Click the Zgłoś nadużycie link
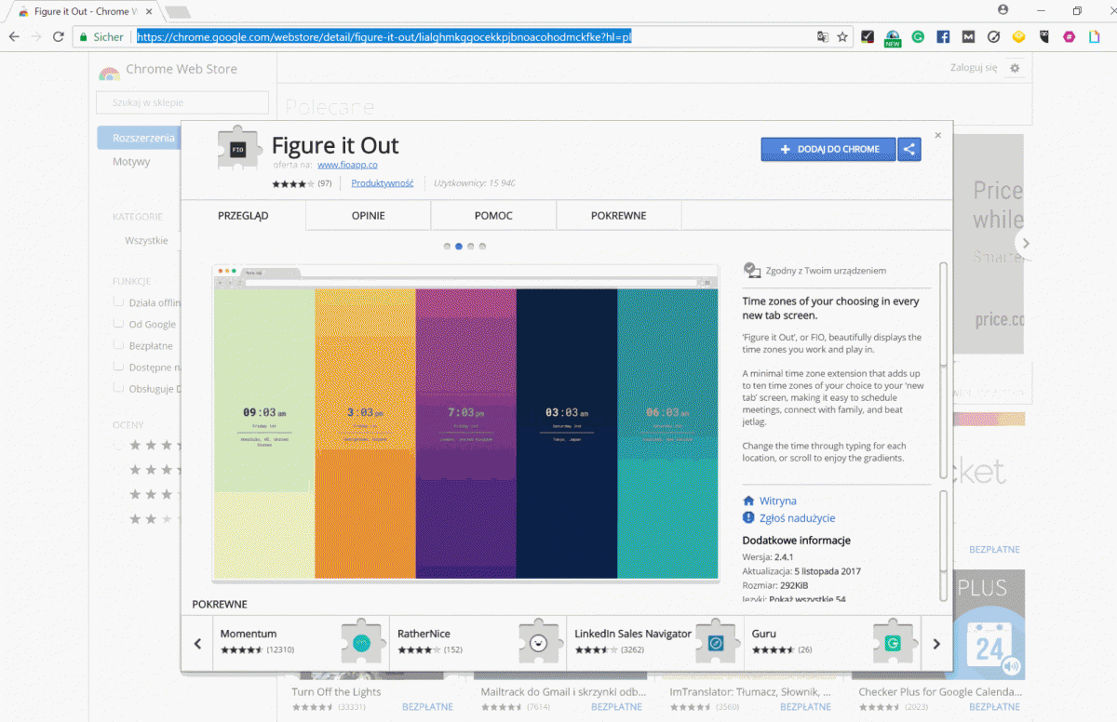The width and height of the screenshot is (1117, 722). (x=798, y=518)
